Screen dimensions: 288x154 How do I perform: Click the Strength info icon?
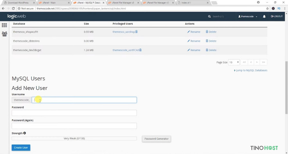25,133
